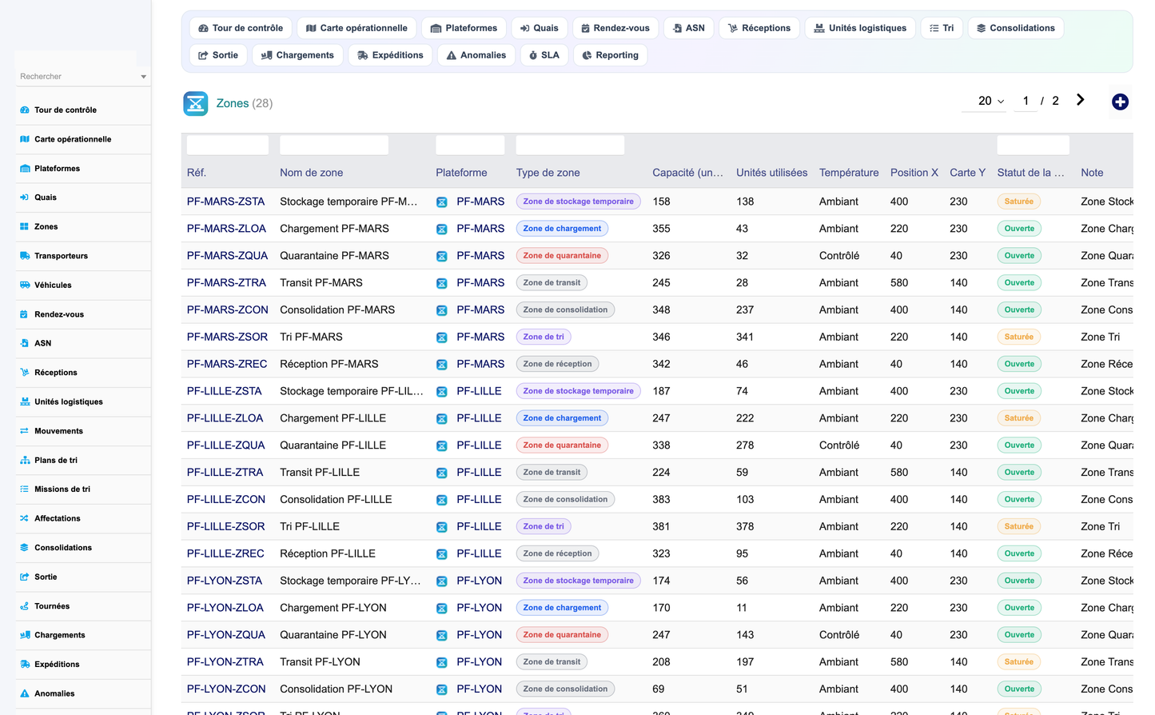Switch to Expéditions top tab
1155x715 pixels.
coord(390,55)
